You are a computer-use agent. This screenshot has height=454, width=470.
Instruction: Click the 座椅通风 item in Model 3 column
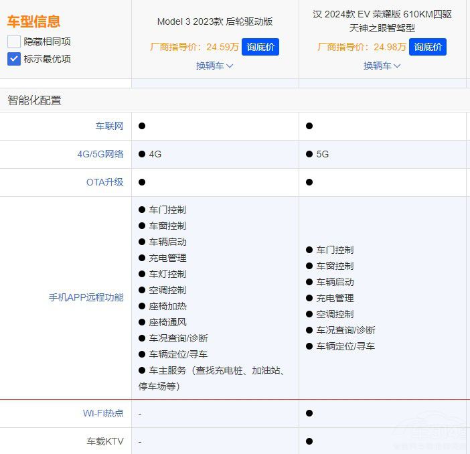[x=167, y=322]
